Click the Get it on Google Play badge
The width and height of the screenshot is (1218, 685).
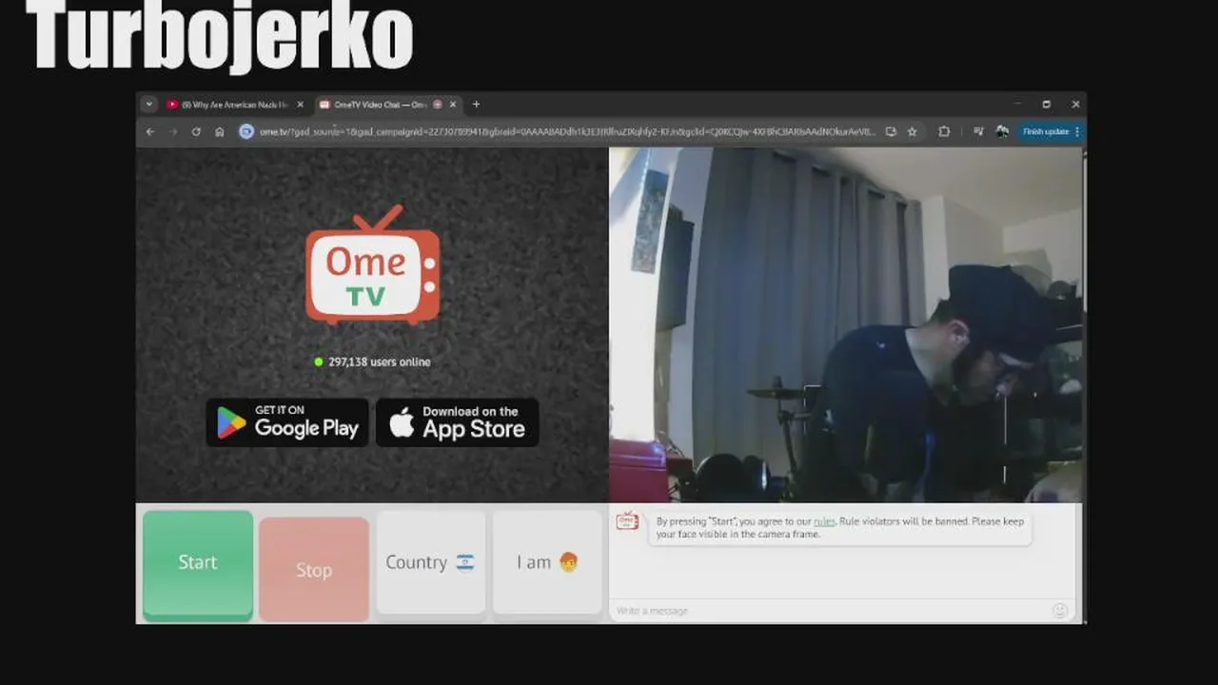click(287, 422)
